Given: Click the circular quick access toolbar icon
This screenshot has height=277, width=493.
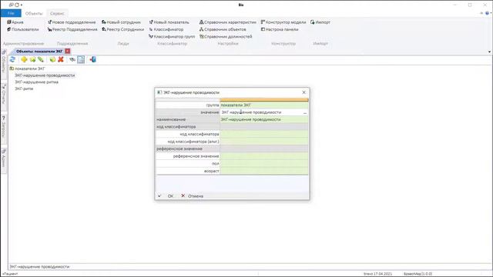Looking at the screenshot, I should click(x=17, y=5).
